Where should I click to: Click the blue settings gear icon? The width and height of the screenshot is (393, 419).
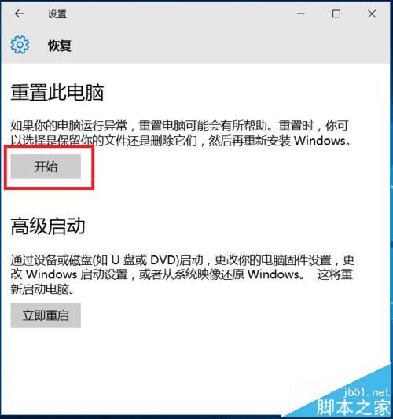20,45
